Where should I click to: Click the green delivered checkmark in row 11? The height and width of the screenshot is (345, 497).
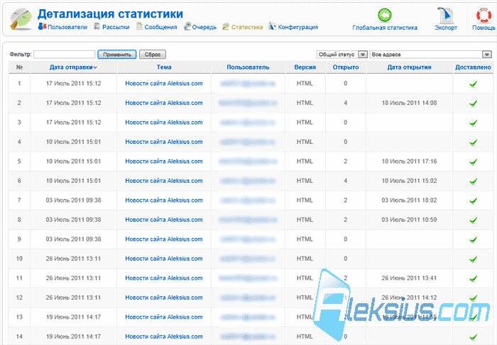click(473, 278)
